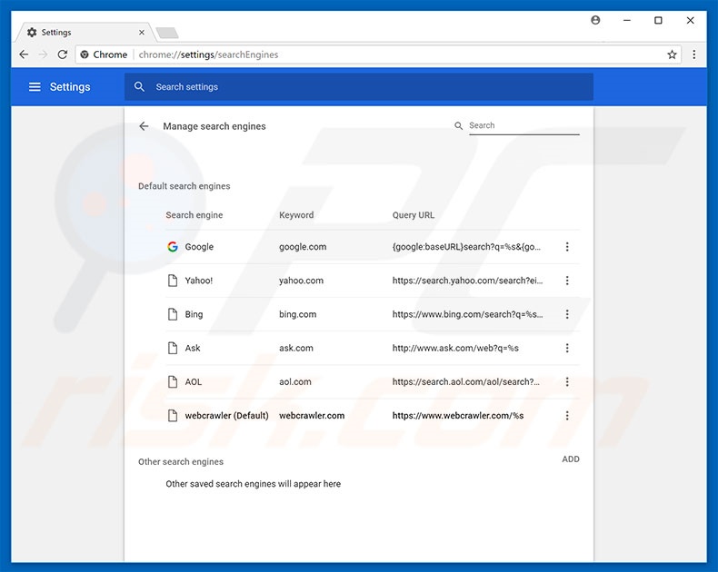This screenshot has height=572, width=718.
Task: Reload the page with refresh icon
Action: pos(63,54)
